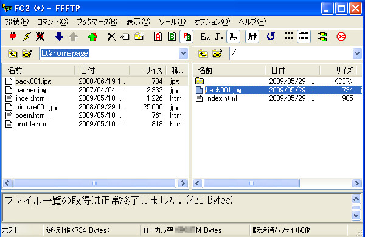Click the Refresh file list icon

(271, 36)
